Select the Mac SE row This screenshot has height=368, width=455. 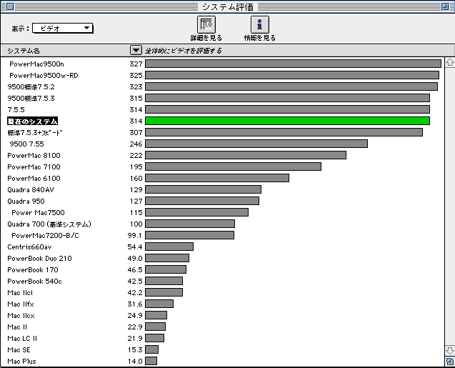[222, 349]
